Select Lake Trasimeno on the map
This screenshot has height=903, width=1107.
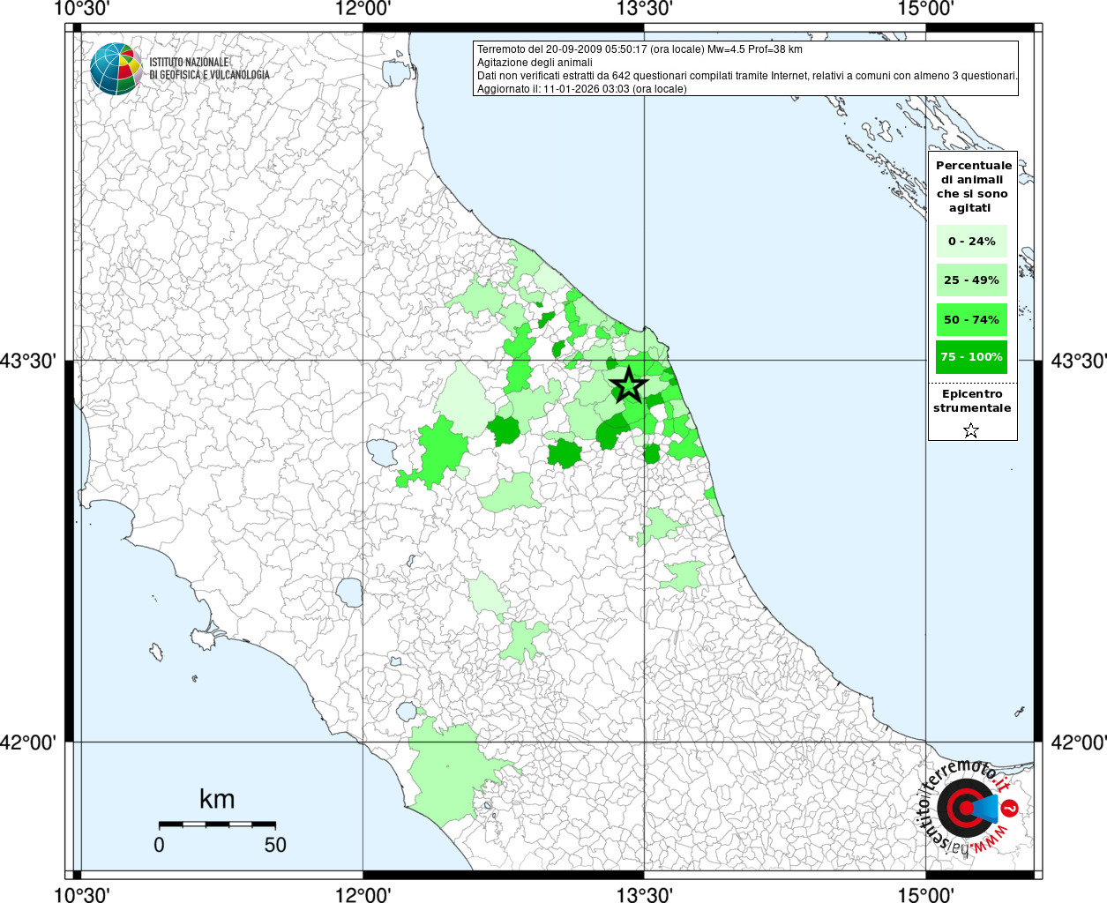[x=383, y=452]
